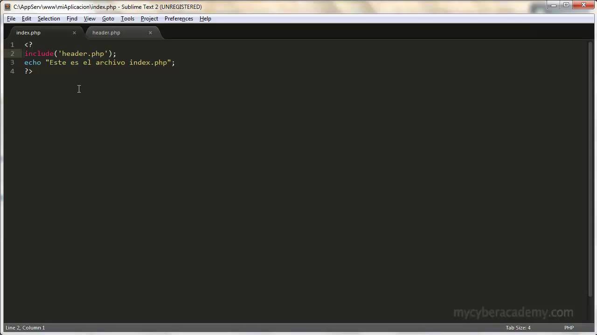
Task: Open the Goto menu
Action: (x=108, y=19)
